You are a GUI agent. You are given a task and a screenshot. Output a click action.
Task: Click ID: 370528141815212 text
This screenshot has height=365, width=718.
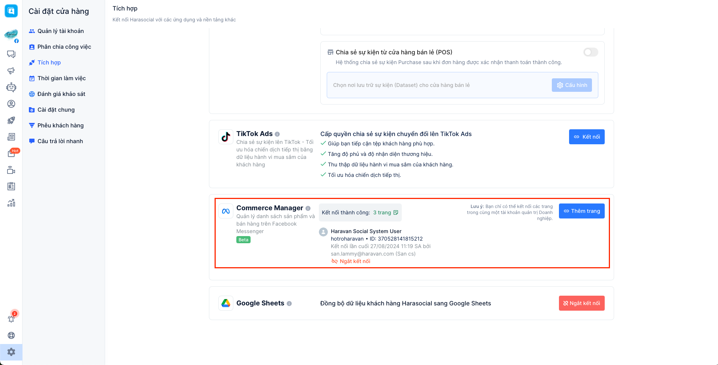pyautogui.click(x=396, y=239)
